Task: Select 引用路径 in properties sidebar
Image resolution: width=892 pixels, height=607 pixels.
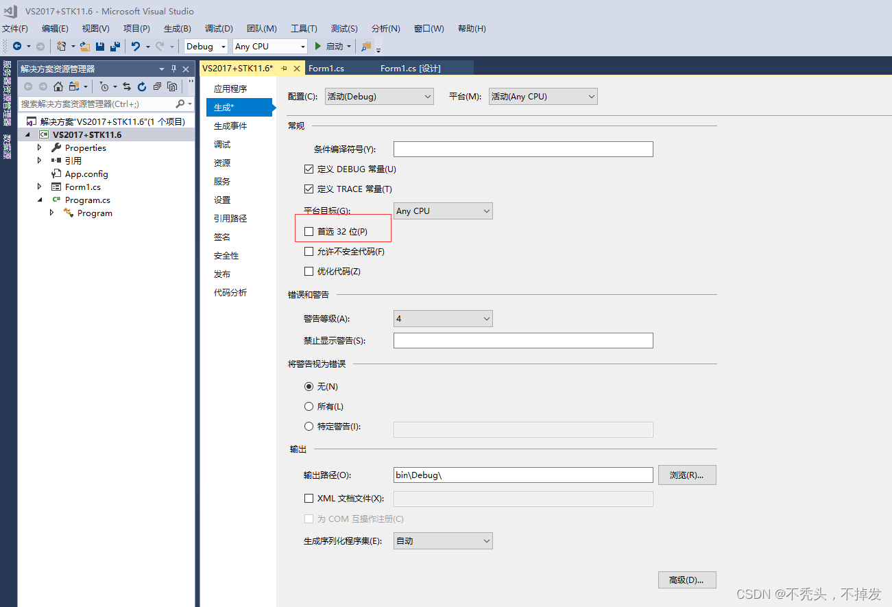Action: click(230, 219)
